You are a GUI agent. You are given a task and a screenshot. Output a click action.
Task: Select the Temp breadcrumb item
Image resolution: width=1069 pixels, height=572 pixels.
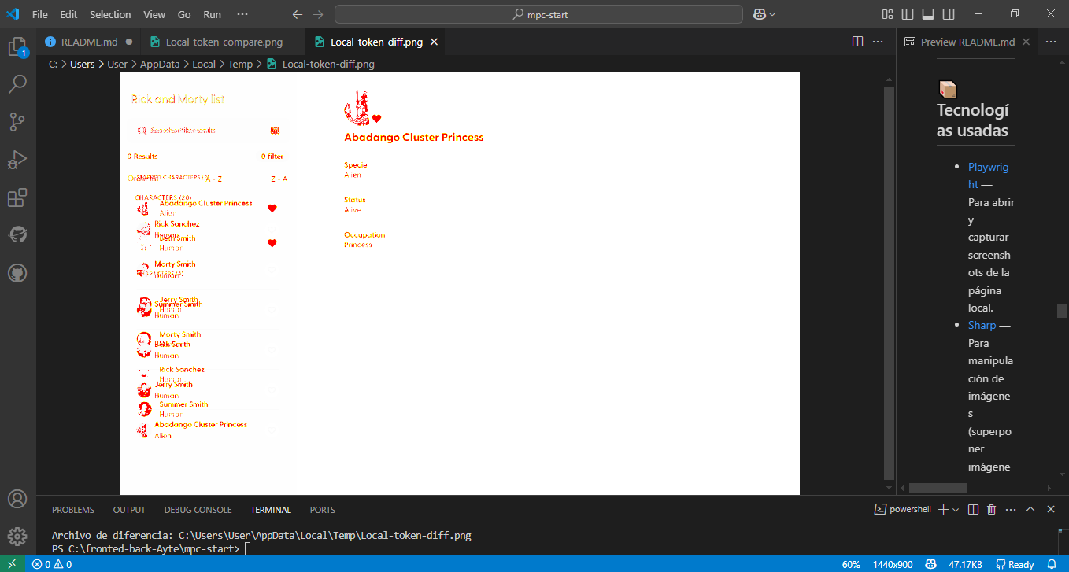pyautogui.click(x=240, y=64)
